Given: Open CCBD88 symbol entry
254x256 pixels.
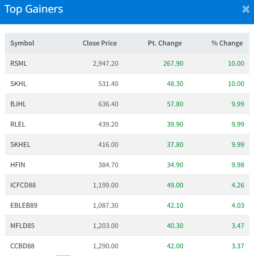Looking at the screenshot, I should tap(22, 246).
